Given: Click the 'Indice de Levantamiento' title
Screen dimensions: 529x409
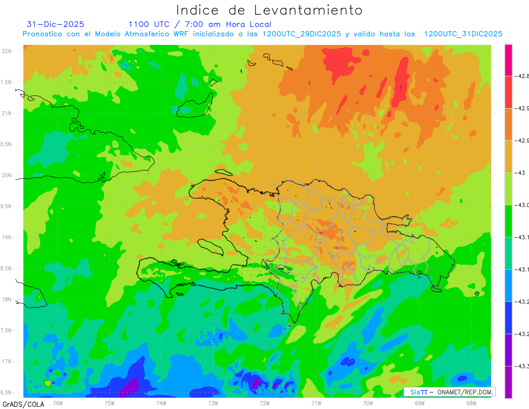Looking at the screenshot, I should click(x=269, y=10).
